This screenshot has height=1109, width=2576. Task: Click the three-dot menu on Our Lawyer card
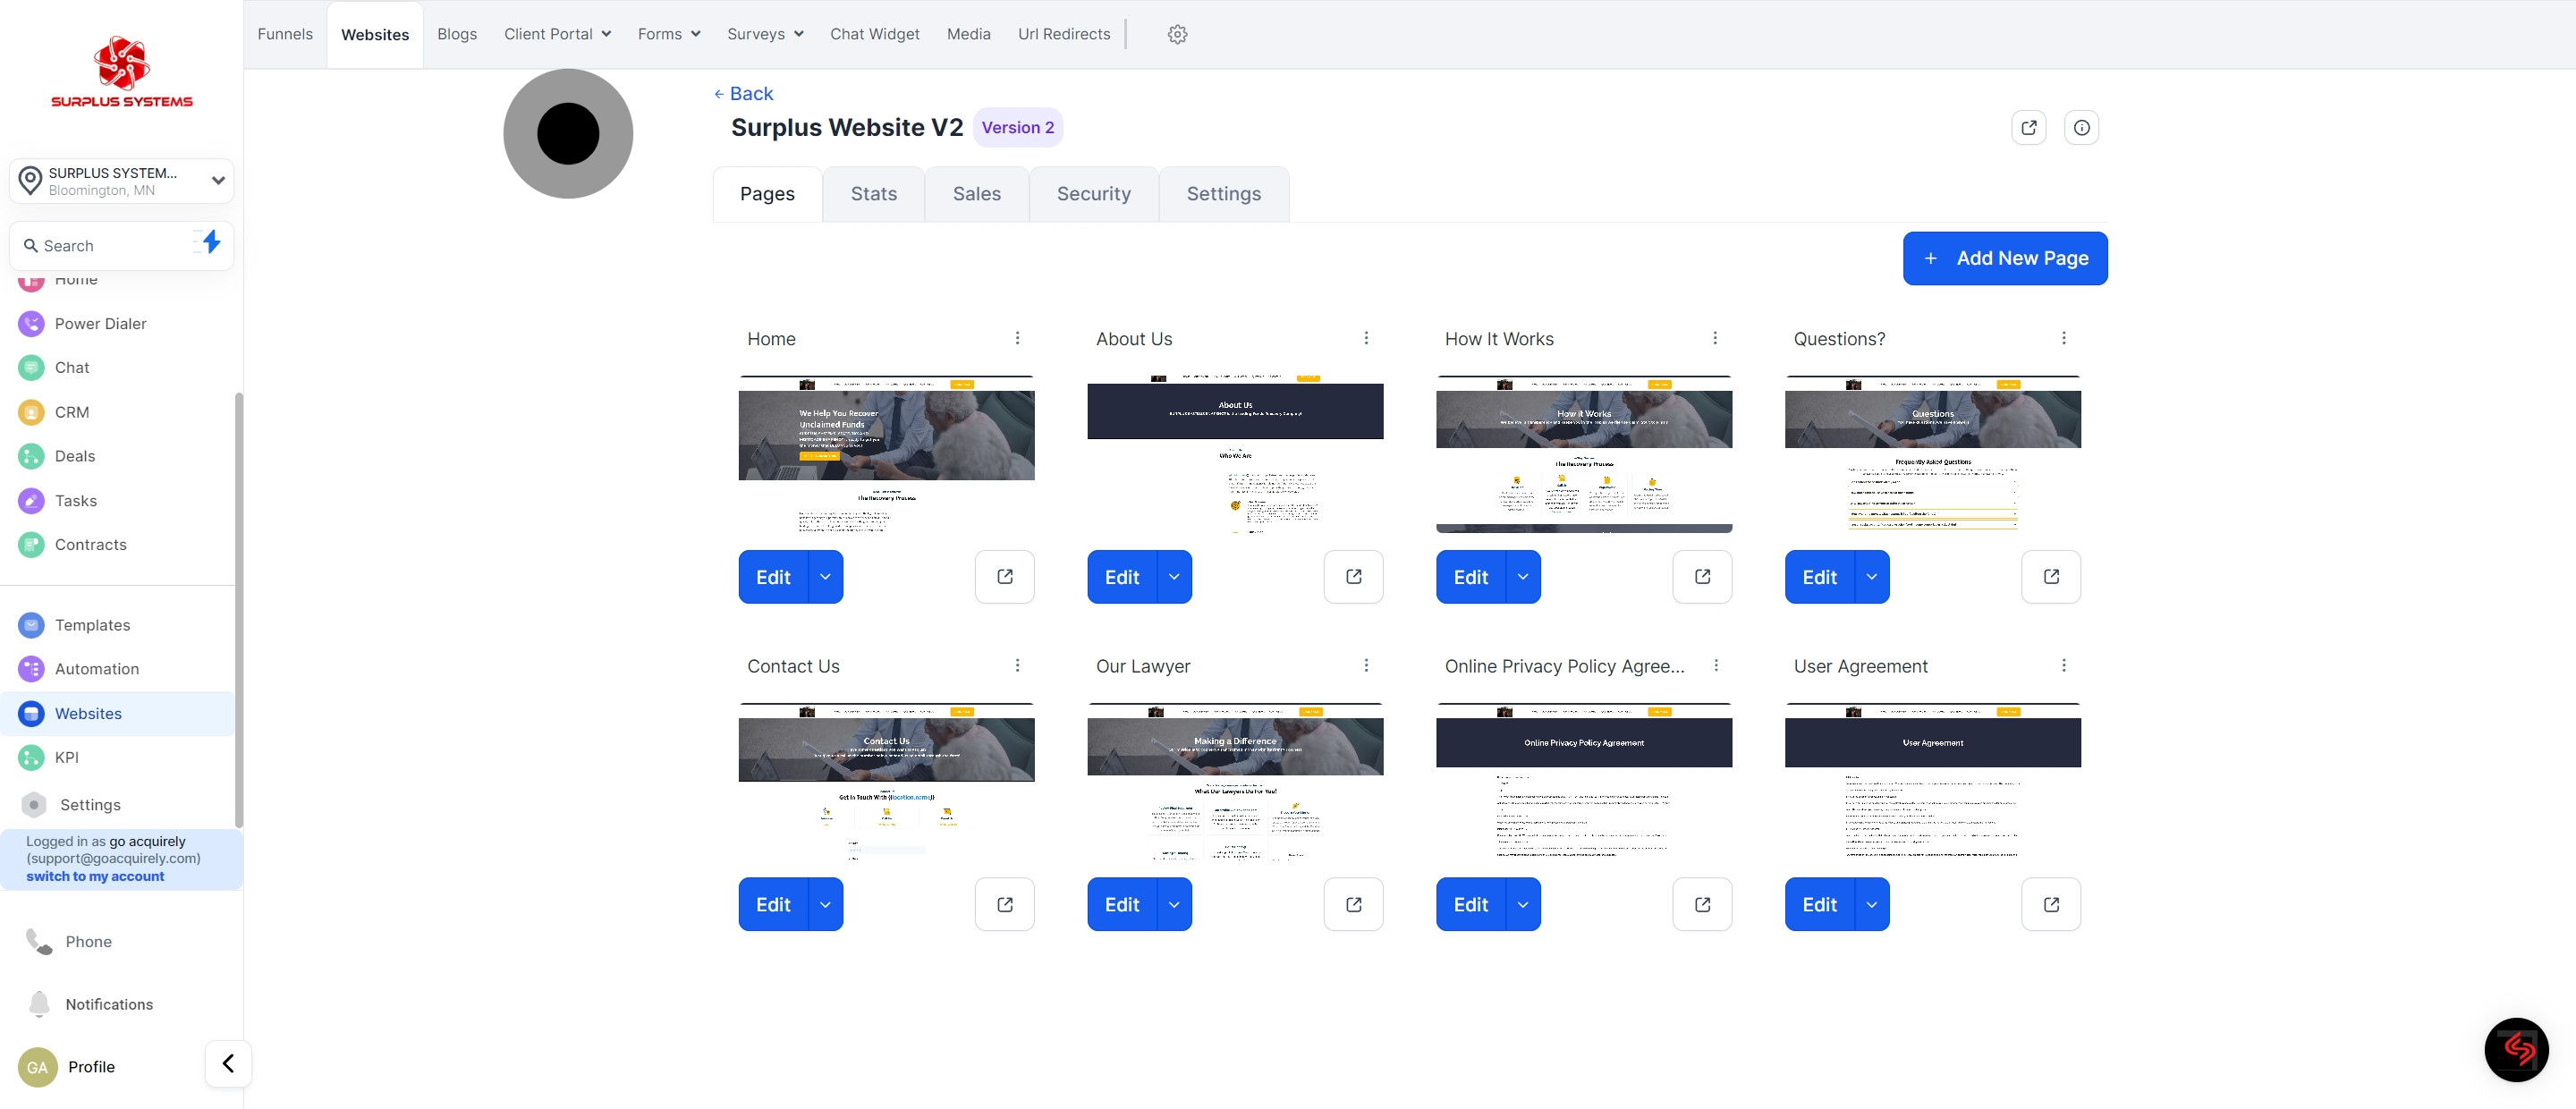coord(1366,666)
